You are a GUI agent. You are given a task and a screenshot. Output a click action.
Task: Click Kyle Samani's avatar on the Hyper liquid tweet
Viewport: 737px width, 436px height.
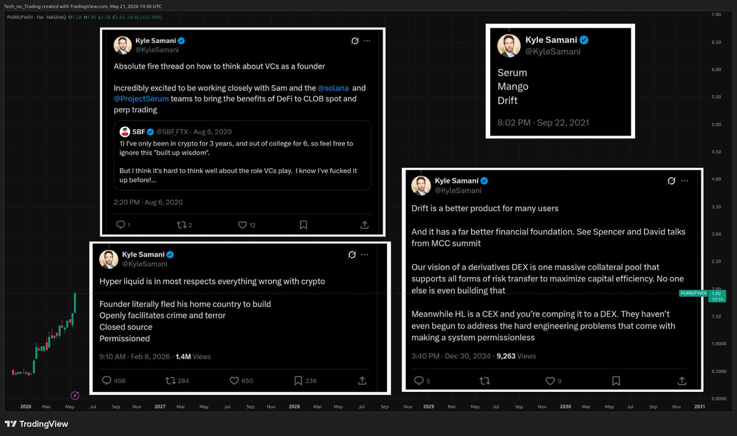tap(109, 259)
